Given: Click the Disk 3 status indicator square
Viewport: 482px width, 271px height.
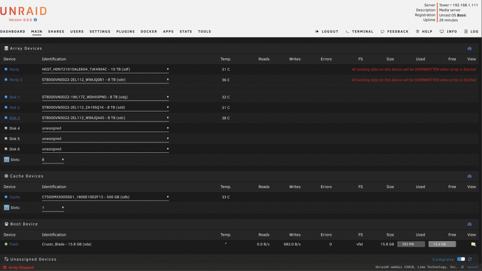Looking at the screenshot, I should 6,118.
